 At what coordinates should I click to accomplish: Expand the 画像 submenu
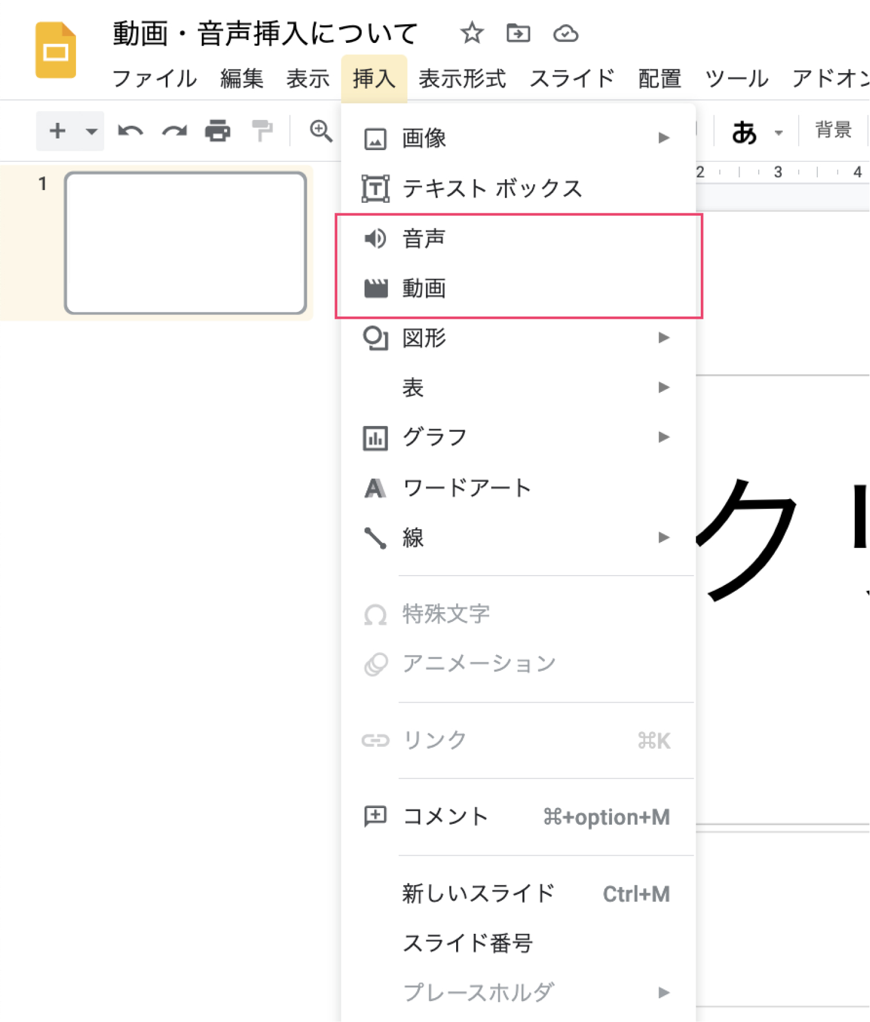[x=664, y=138]
